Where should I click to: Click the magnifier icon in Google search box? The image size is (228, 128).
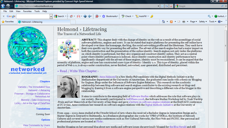tap(222, 6)
